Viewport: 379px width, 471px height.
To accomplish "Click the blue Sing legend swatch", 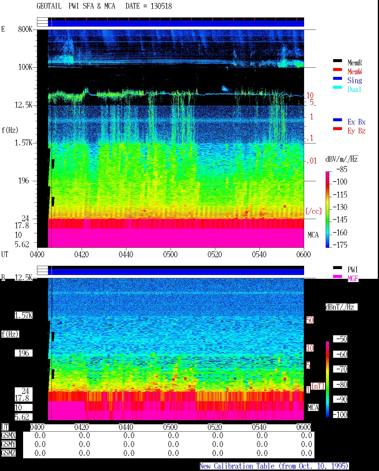I will [338, 79].
